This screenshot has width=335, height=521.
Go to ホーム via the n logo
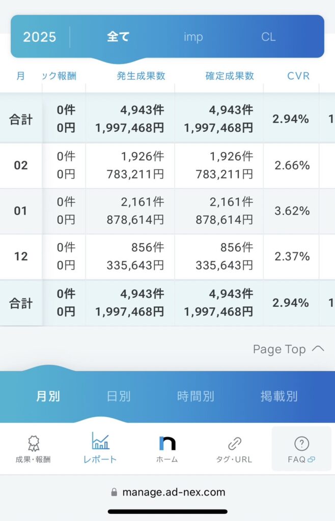coord(167,443)
